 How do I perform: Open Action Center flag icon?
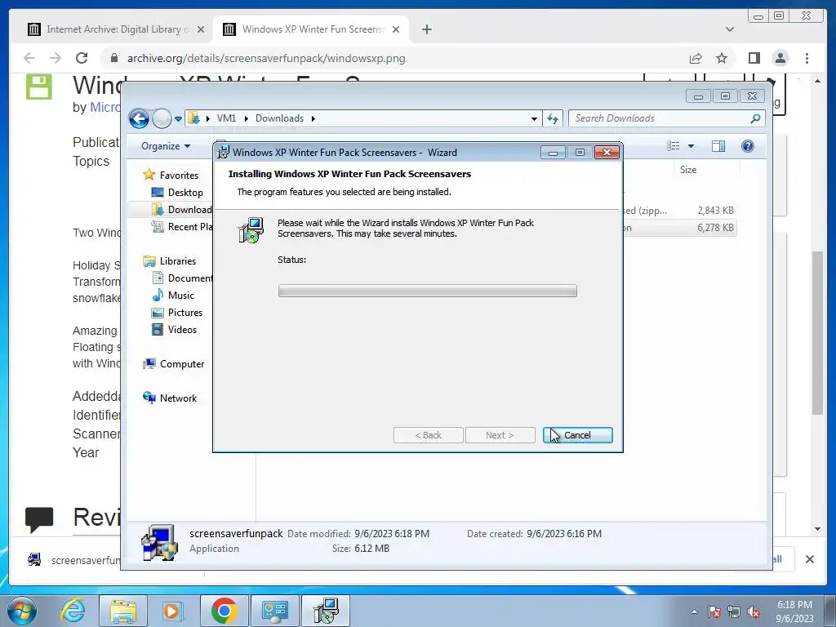point(714,611)
